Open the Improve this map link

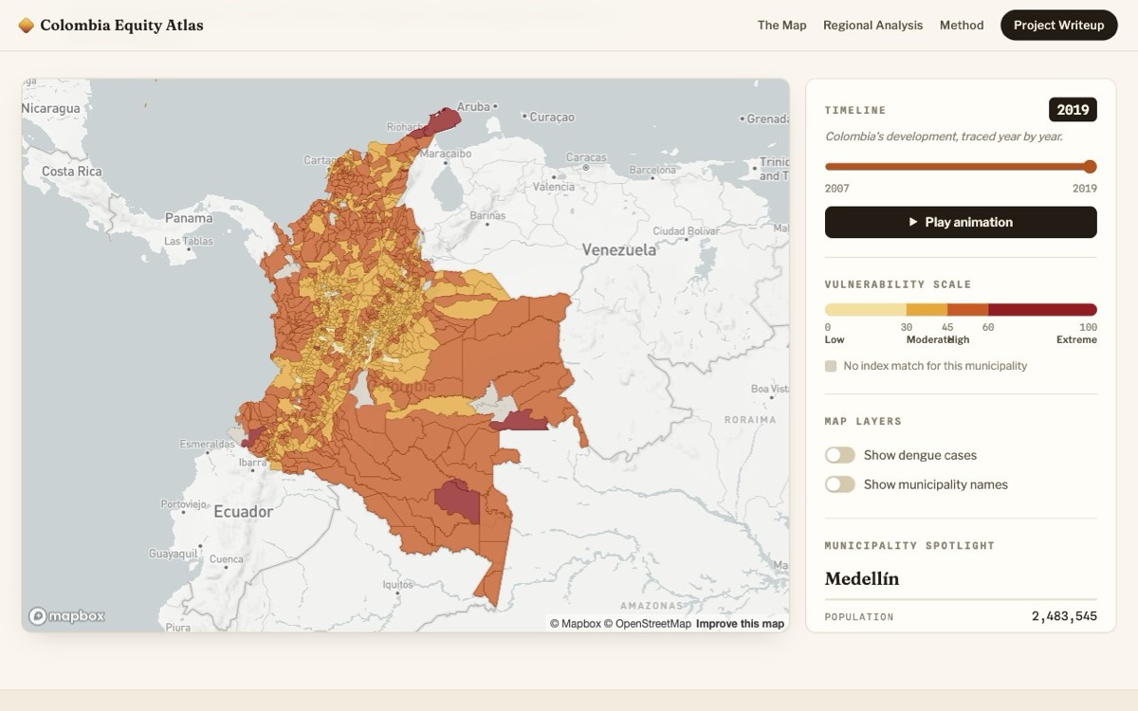tap(741, 624)
